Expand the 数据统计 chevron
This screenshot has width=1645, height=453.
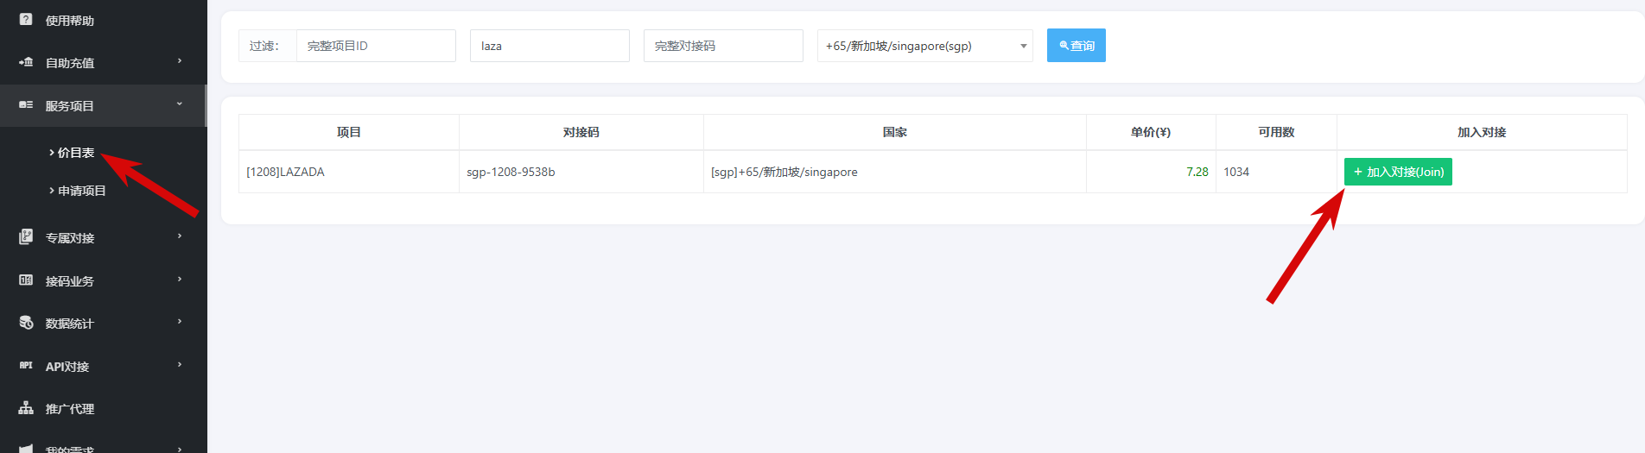pyautogui.click(x=180, y=321)
